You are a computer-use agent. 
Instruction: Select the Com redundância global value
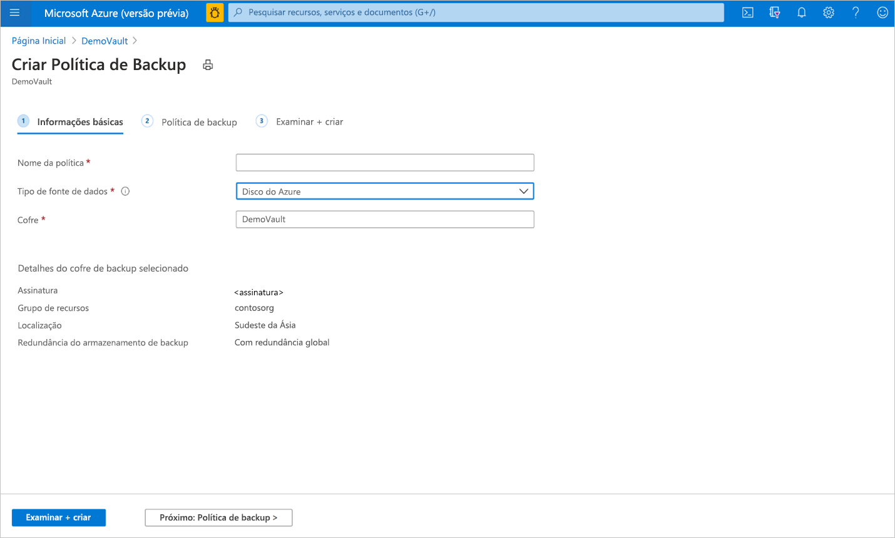click(282, 342)
